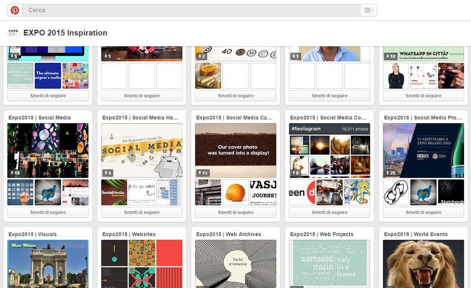Screen dimensions: 471x288
Task: Click Smetti di seguire under the WhatsApp in città board
Action: [x=423, y=96]
